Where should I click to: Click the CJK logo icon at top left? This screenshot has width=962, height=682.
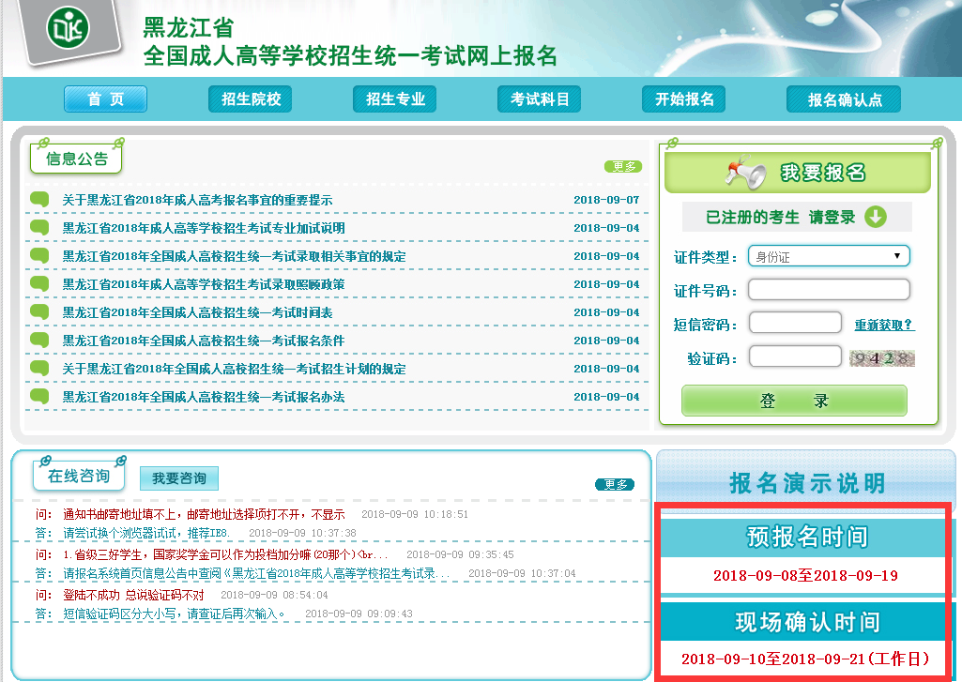click(66, 28)
